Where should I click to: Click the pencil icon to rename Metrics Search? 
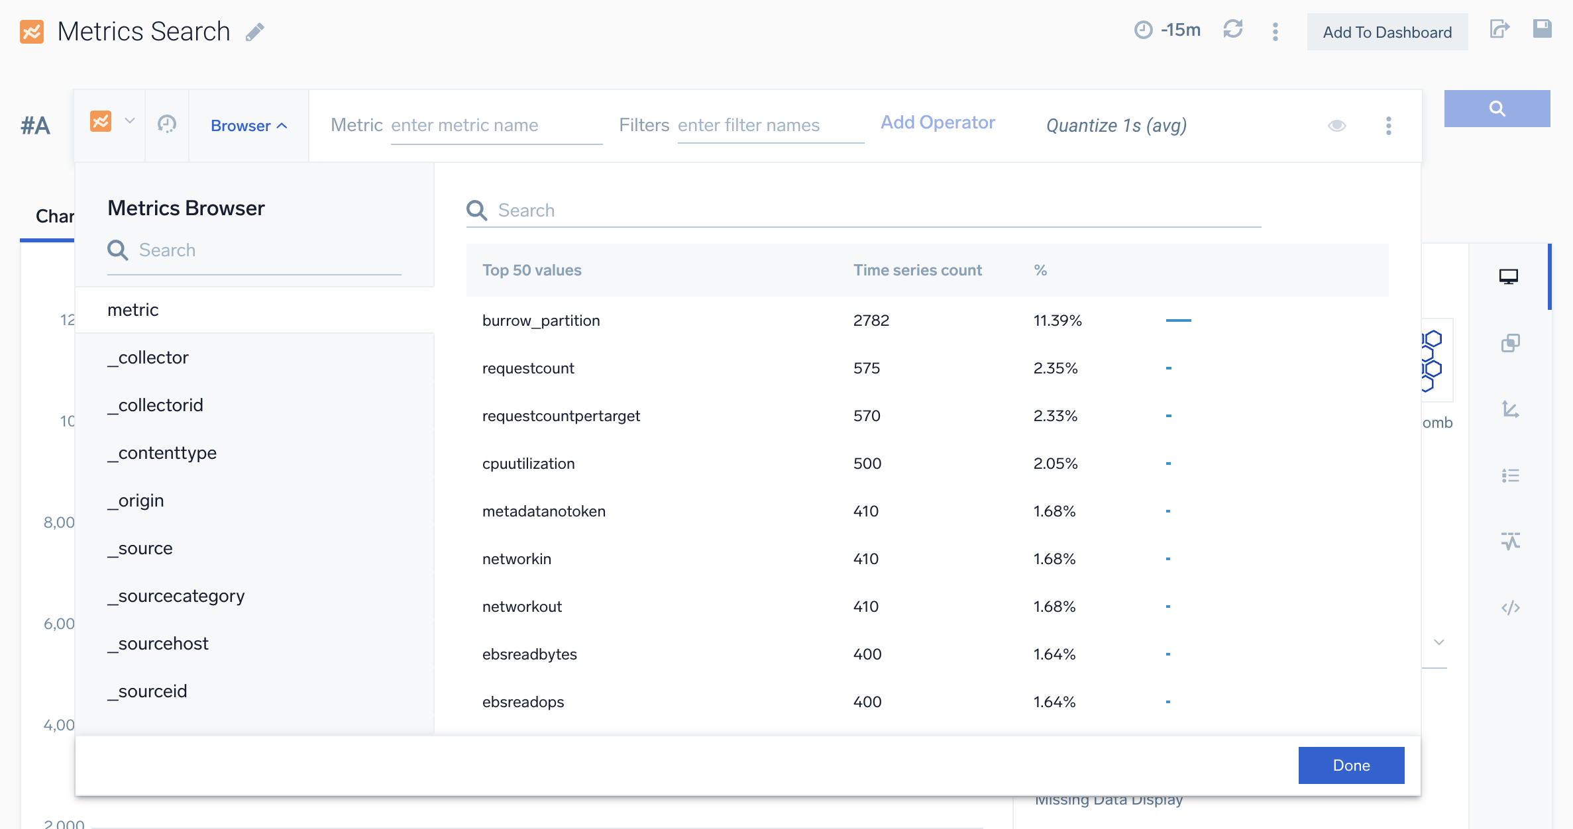255,32
